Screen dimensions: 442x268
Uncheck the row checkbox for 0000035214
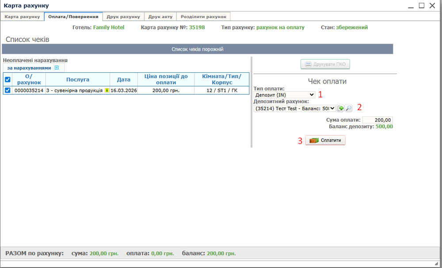coord(7,90)
